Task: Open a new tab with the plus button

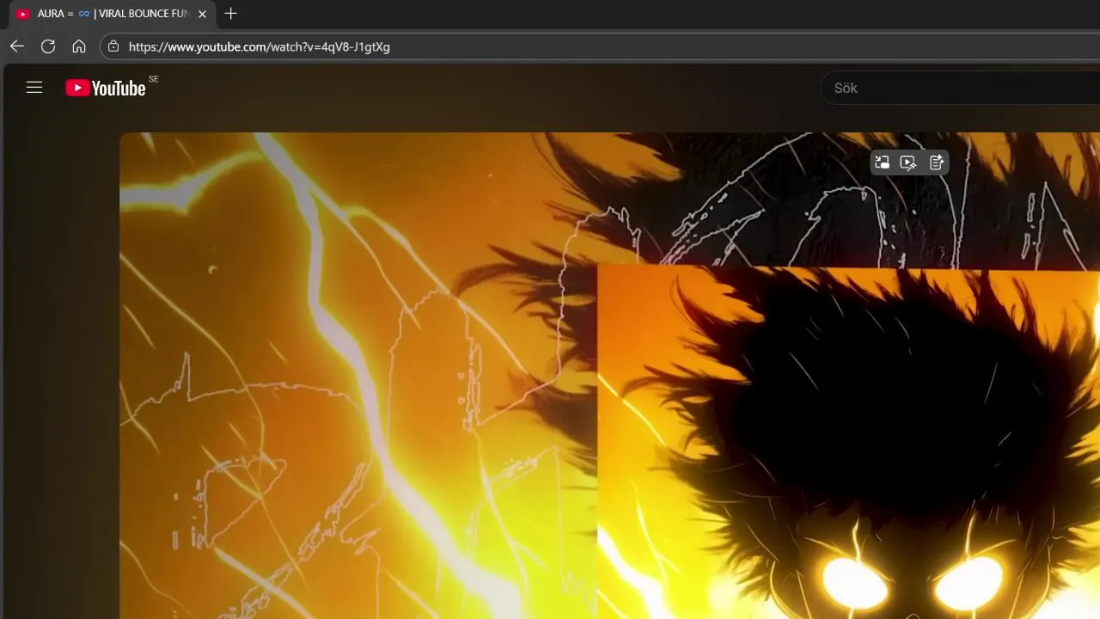Action: point(230,14)
